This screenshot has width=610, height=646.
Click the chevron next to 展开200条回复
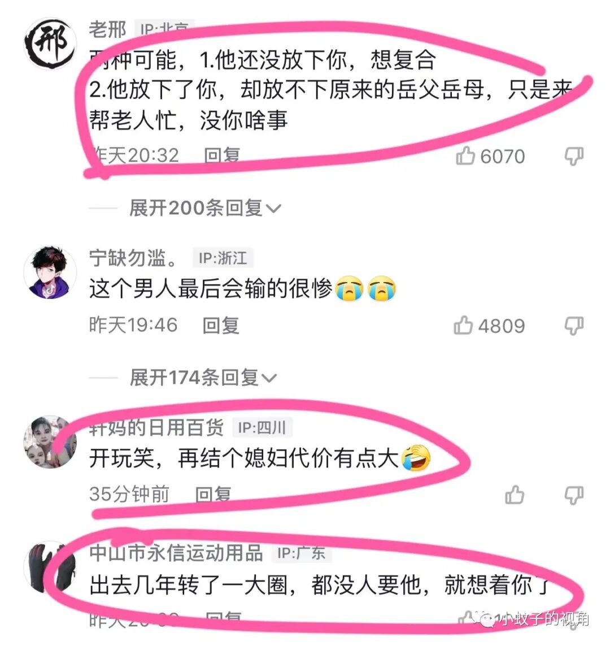coord(274,209)
